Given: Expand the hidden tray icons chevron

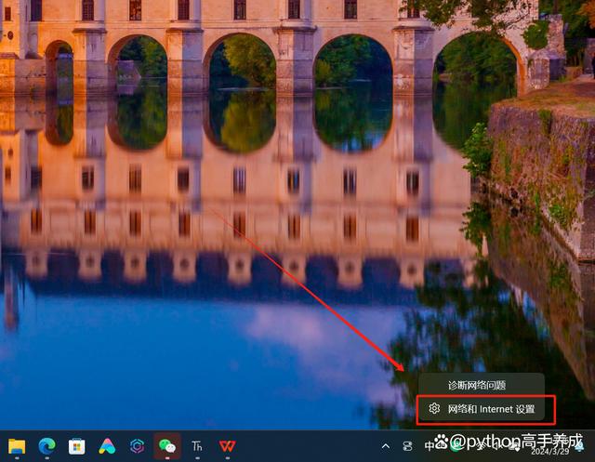Looking at the screenshot, I should click(x=386, y=446).
